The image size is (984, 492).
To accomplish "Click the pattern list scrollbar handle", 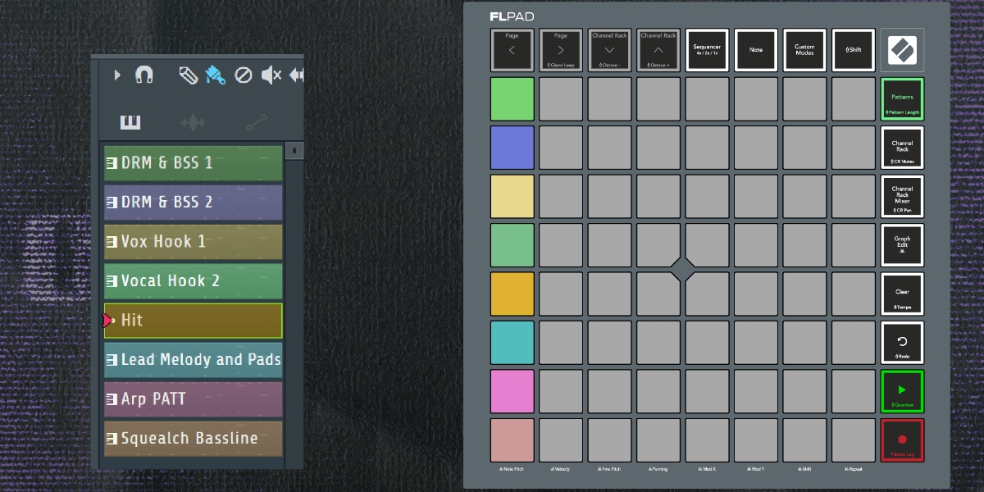I will 294,152.
